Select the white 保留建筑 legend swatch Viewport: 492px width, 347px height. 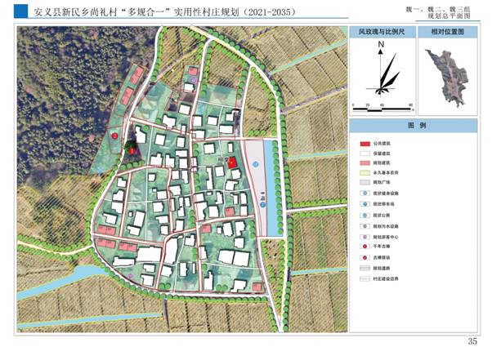[x=365, y=153]
